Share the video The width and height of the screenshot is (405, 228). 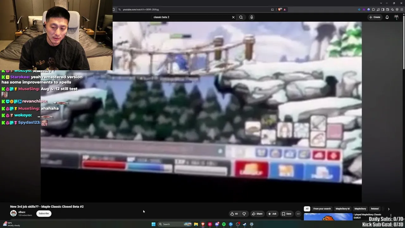257,214
